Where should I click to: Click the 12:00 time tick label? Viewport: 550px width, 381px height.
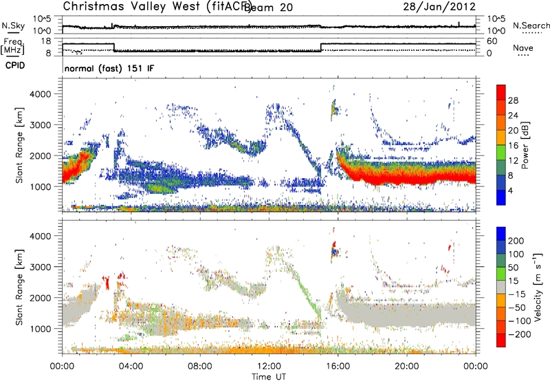pos(269,367)
